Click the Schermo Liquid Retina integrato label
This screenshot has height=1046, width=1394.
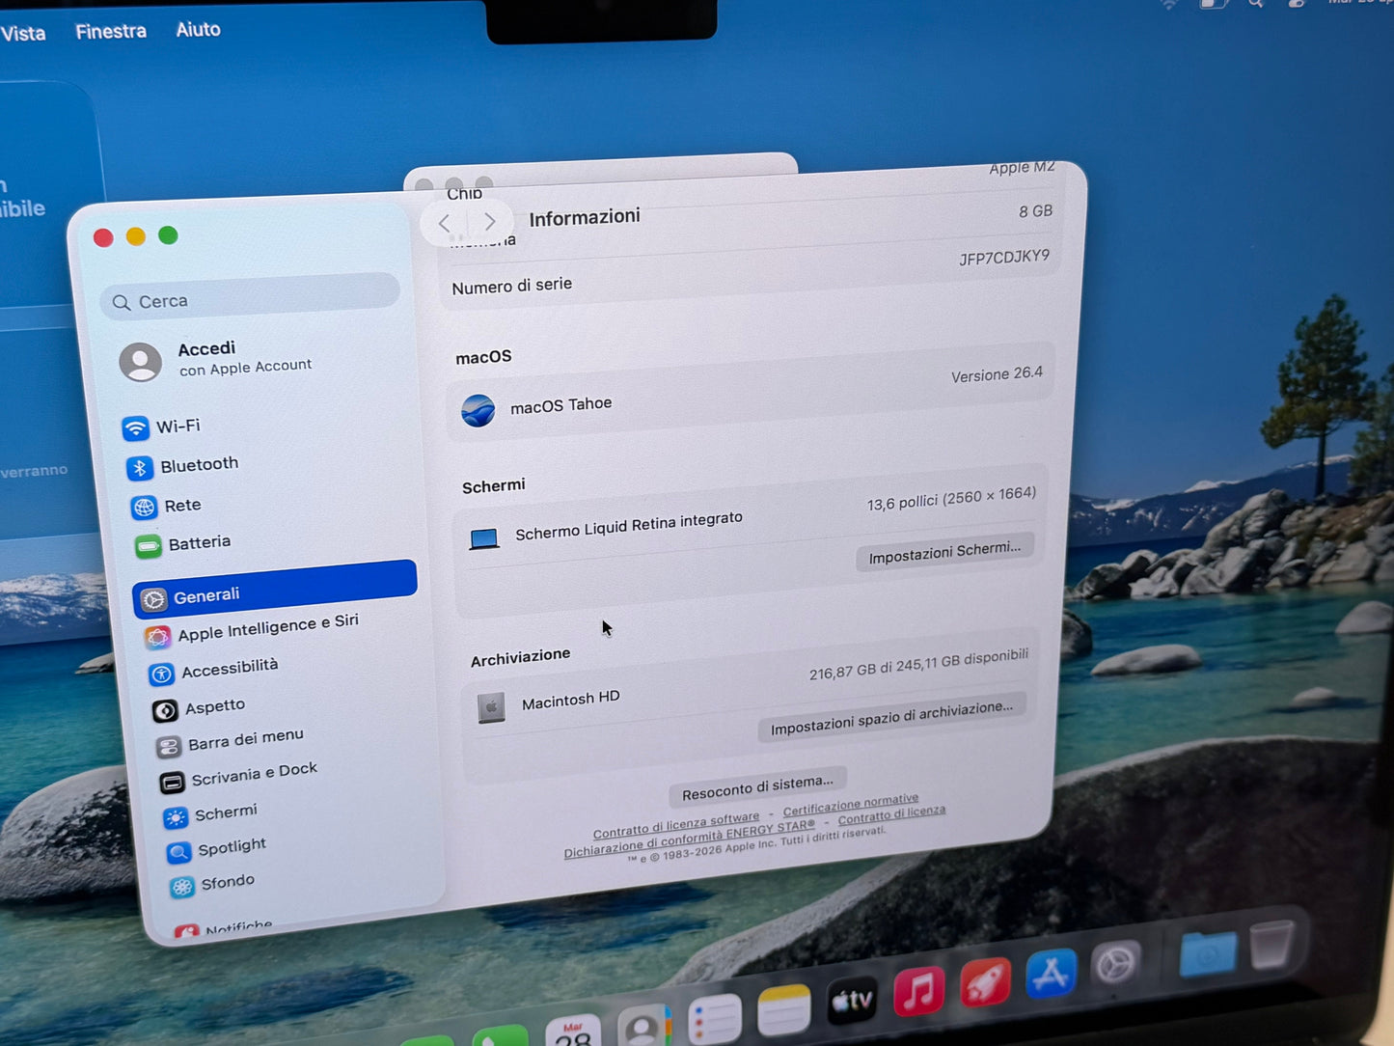pyautogui.click(x=628, y=526)
